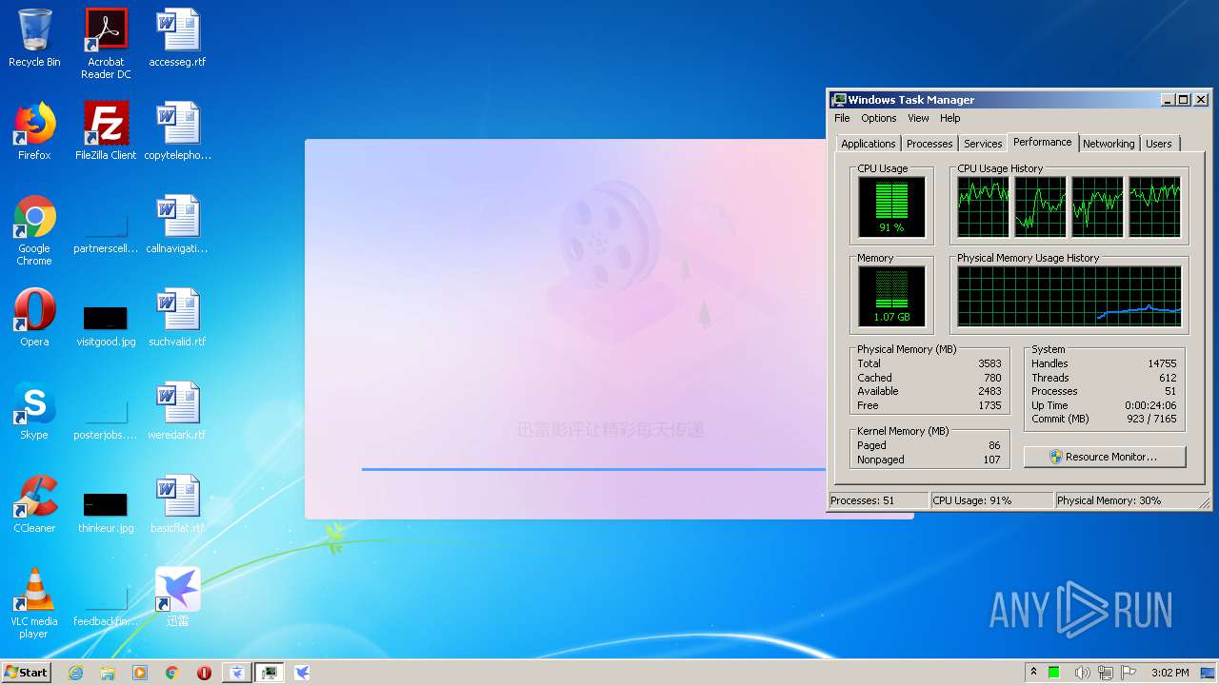1219x685 pixels.
Task: Minimize the Windows Task Manager window
Action: coord(1168,100)
